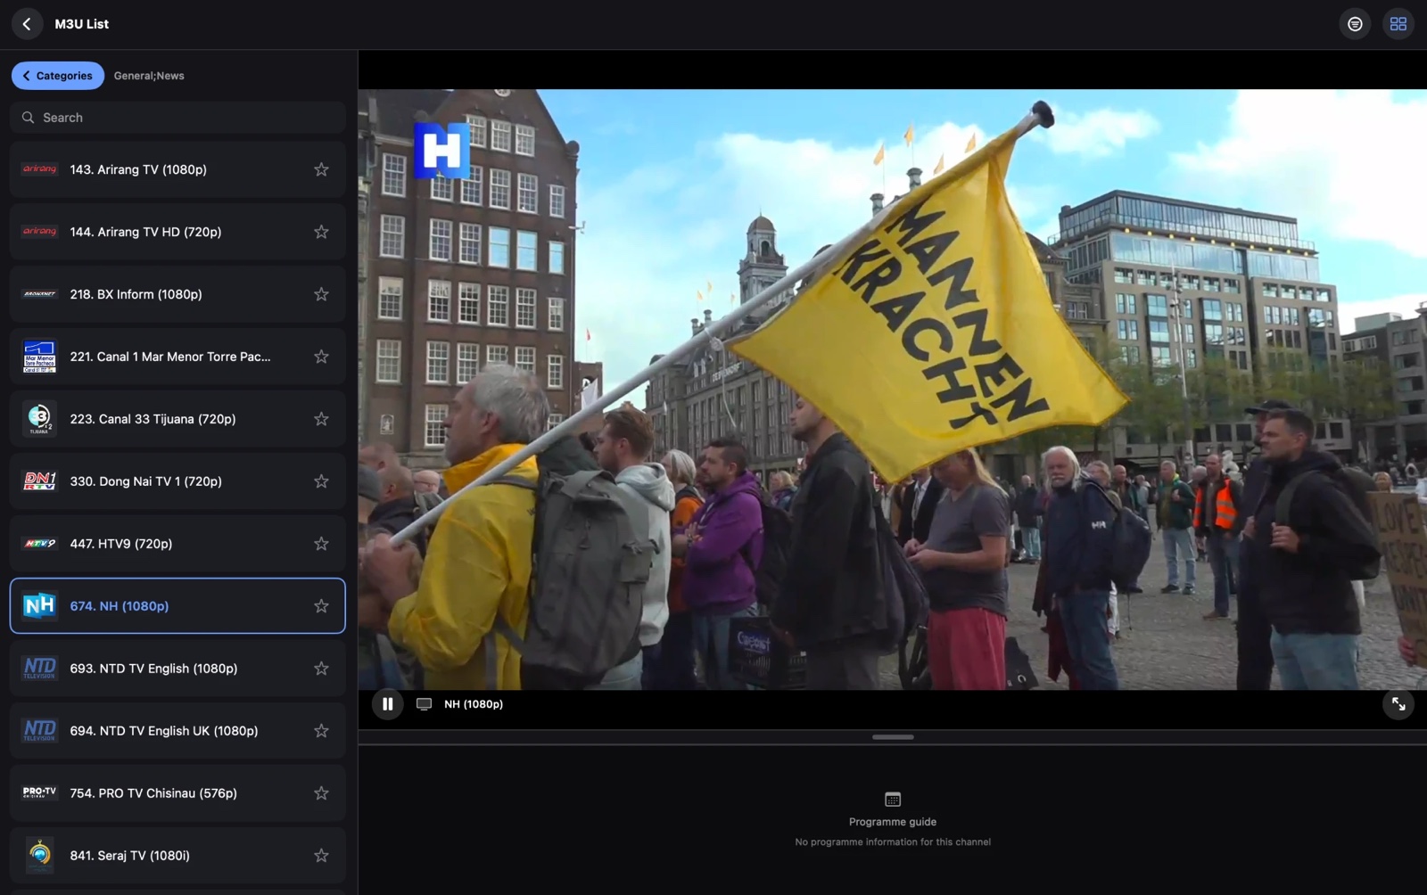Star the NH (1080p) channel
The width and height of the screenshot is (1427, 895).
tap(321, 606)
